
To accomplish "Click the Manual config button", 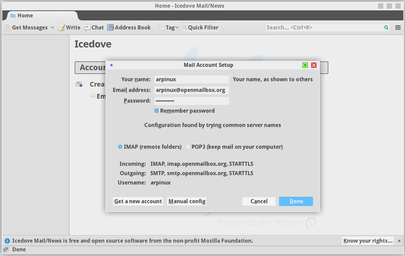I will click(x=187, y=201).
